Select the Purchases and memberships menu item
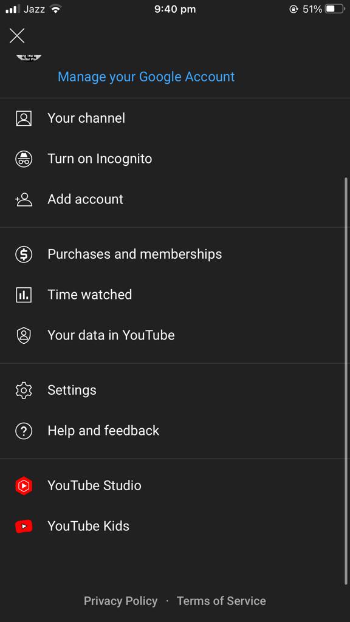This screenshot has height=622, width=350. click(x=175, y=255)
